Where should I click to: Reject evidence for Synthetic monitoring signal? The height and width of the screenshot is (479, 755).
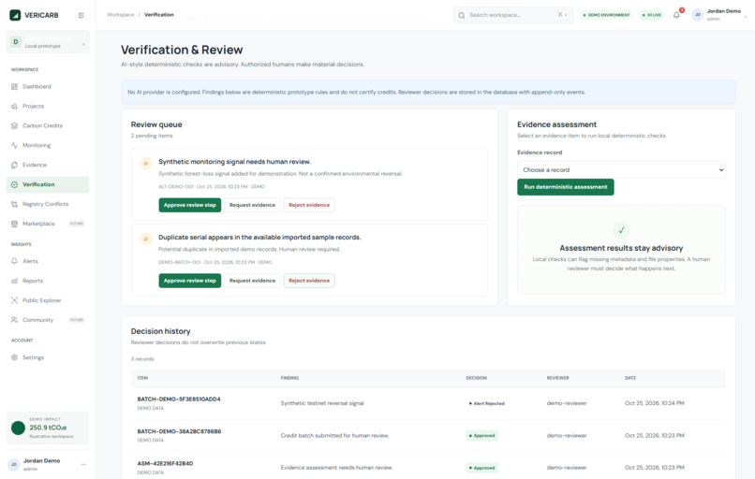(309, 205)
